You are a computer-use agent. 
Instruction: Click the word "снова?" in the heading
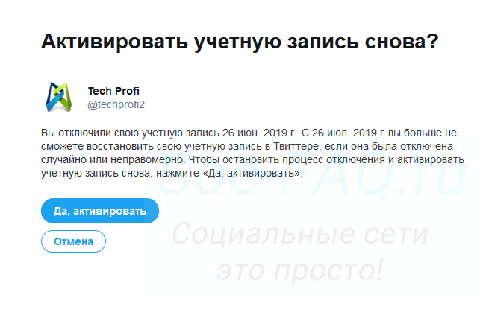(x=401, y=42)
